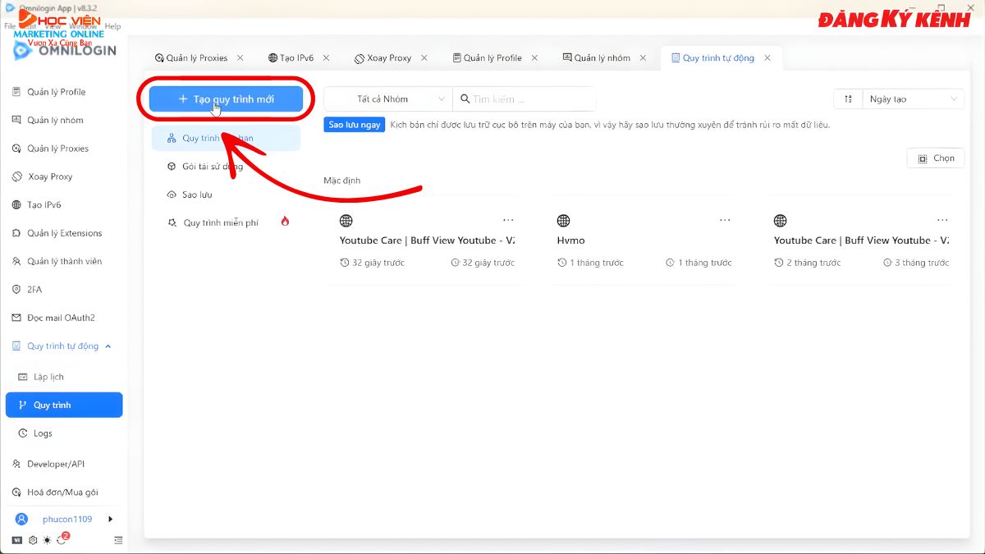The height and width of the screenshot is (554, 985).
Task: Open three-dot menu on Hvmo workflow card
Action: 725,220
